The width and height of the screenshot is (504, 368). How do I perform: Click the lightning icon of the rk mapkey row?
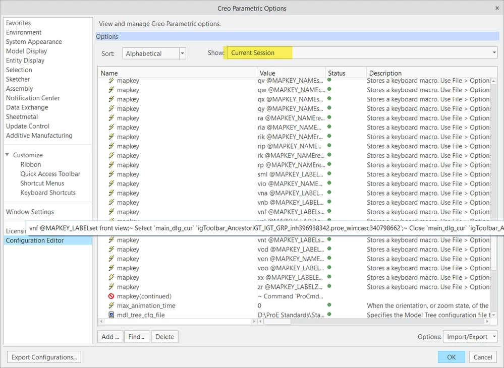(x=111, y=155)
